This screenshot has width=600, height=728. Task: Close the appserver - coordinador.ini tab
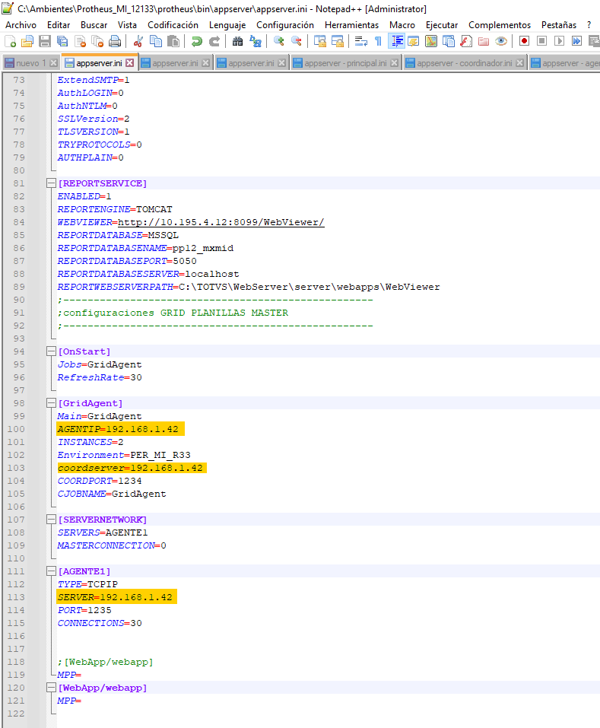[520, 62]
